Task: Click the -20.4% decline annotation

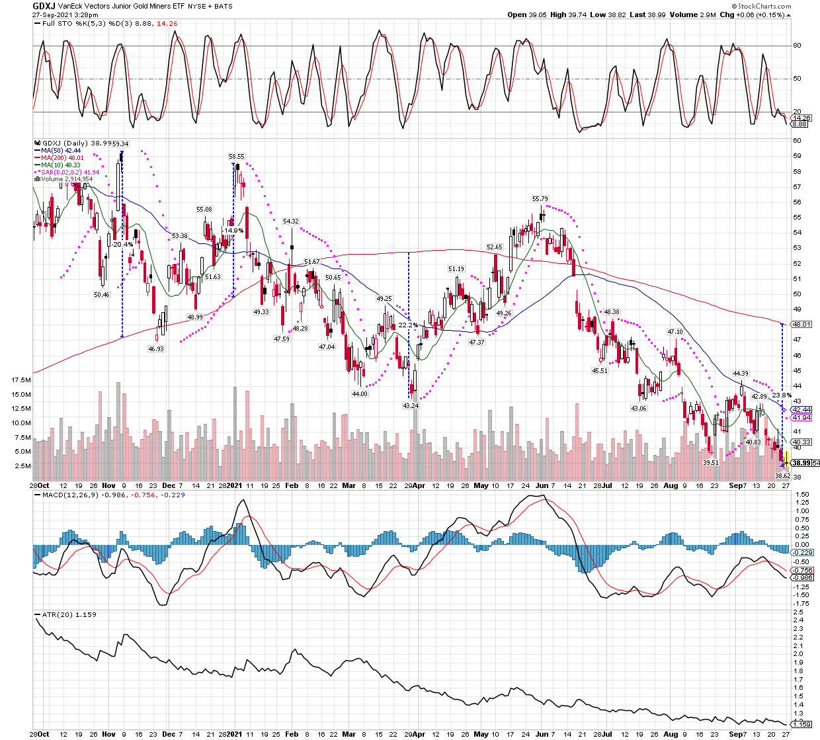Action: 122,244
